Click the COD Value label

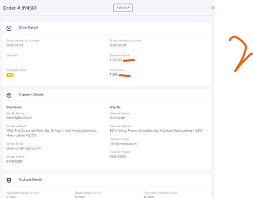(x=116, y=70)
